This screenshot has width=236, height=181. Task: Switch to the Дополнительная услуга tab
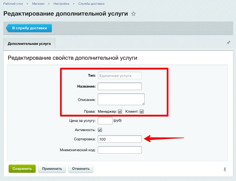coord(29,43)
